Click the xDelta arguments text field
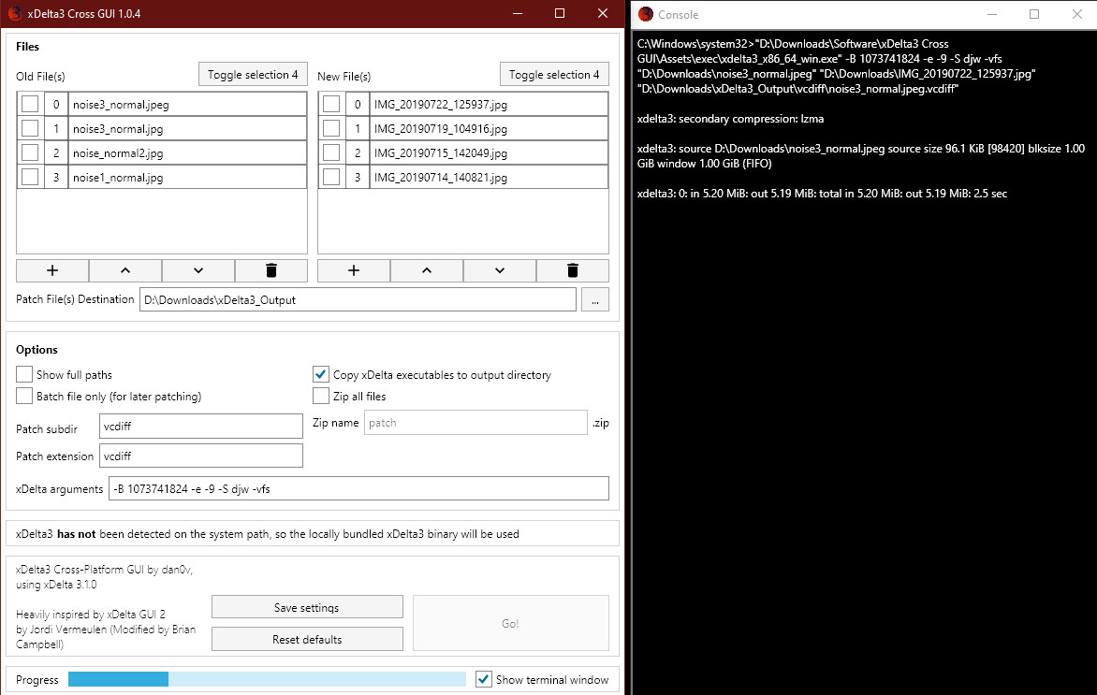Screen dimensions: 1097x695 coord(358,488)
